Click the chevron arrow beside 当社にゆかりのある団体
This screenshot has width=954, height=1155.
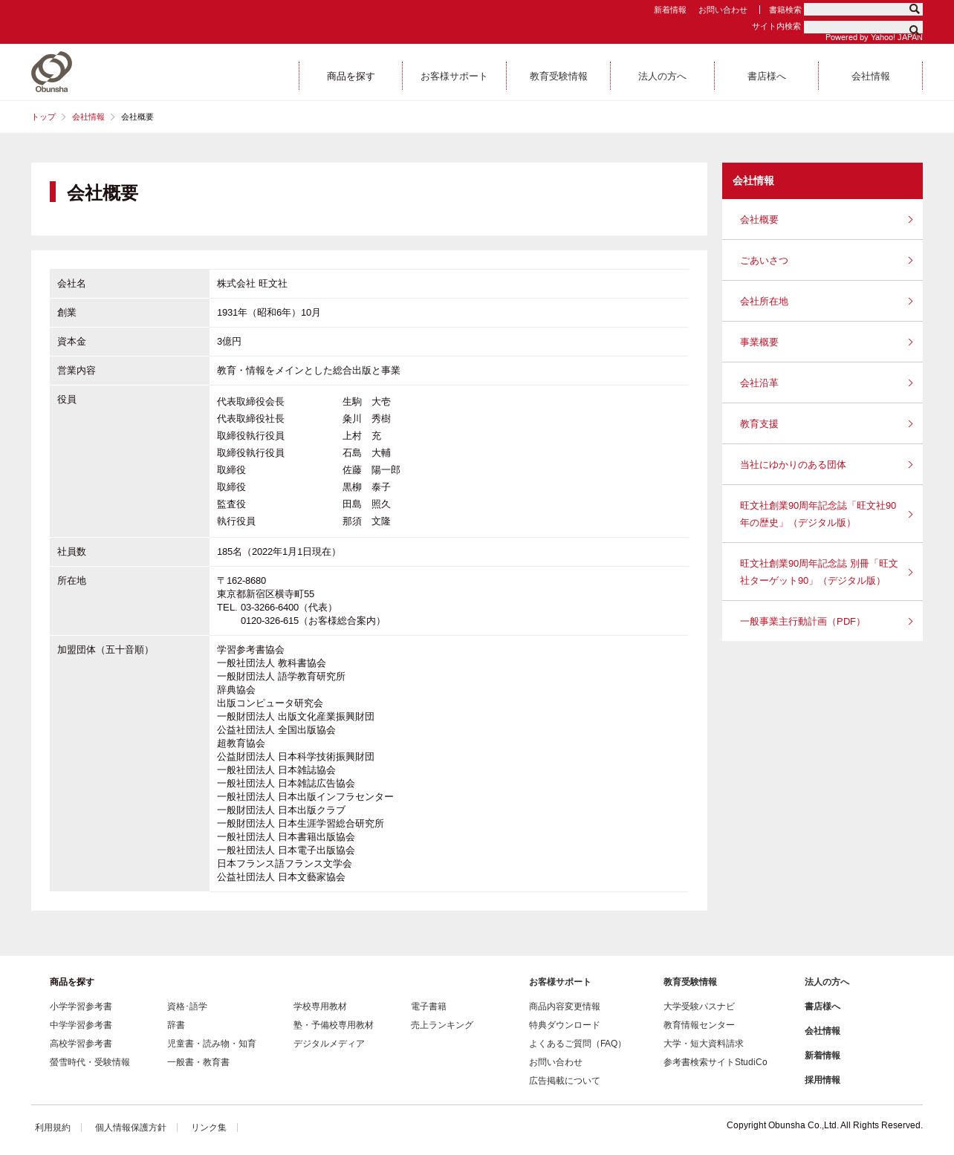(x=910, y=464)
